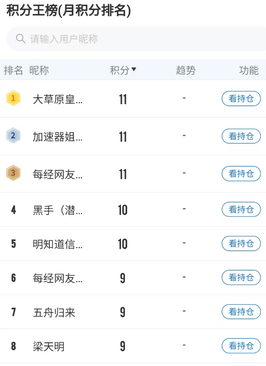View holdings of 明知道信... user
The image size is (266, 366).
coord(241,243)
